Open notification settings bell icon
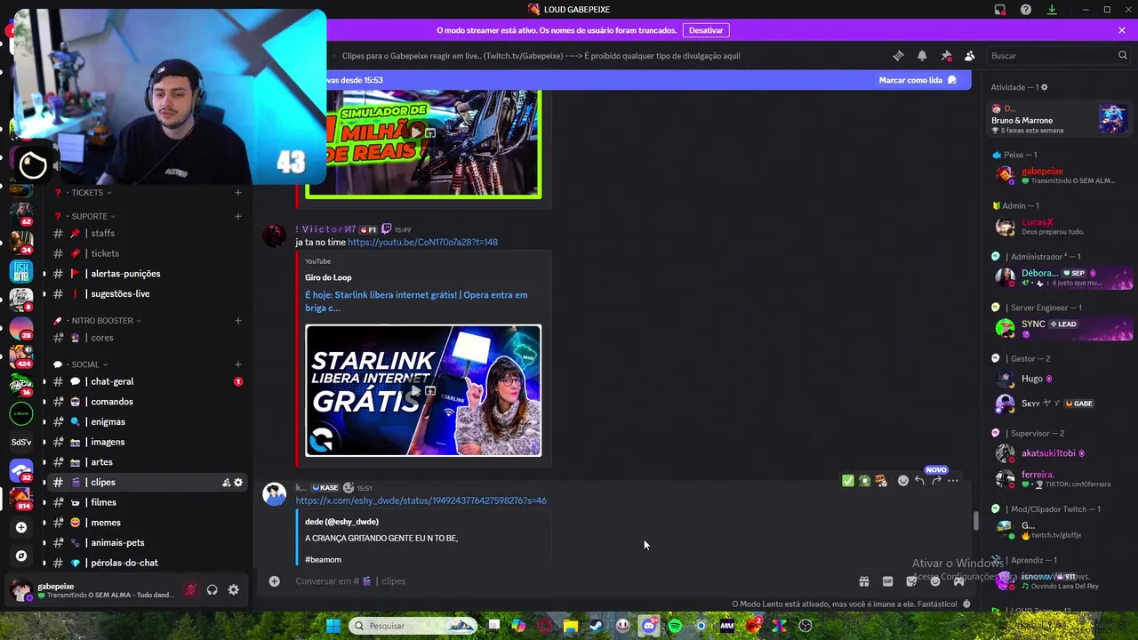The height and width of the screenshot is (640, 1138). 922,55
